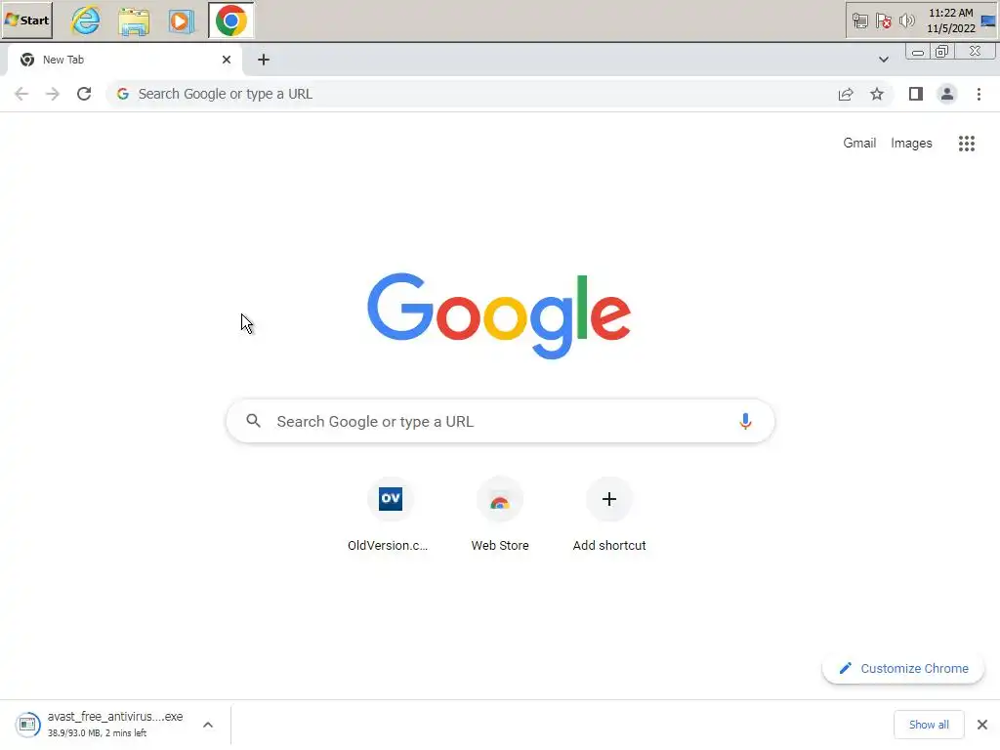
Task: Close the downloads bar
Action: (x=982, y=725)
